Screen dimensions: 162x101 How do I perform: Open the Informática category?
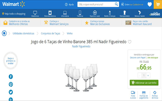pyautogui.click(x=65, y=14)
